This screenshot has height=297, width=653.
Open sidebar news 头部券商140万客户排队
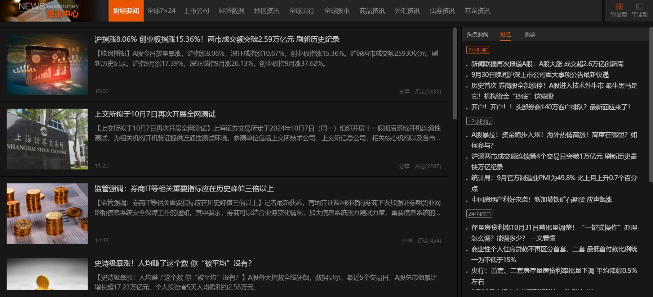(x=551, y=107)
